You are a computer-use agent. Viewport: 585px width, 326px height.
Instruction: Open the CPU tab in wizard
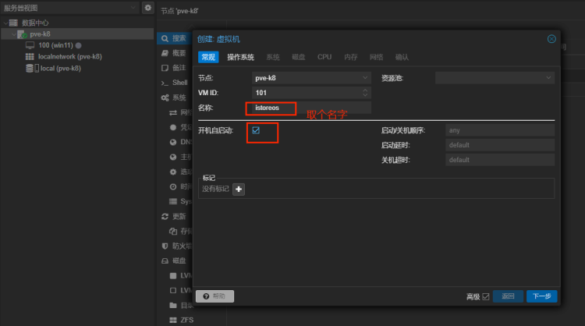click(x=324, y=57)
